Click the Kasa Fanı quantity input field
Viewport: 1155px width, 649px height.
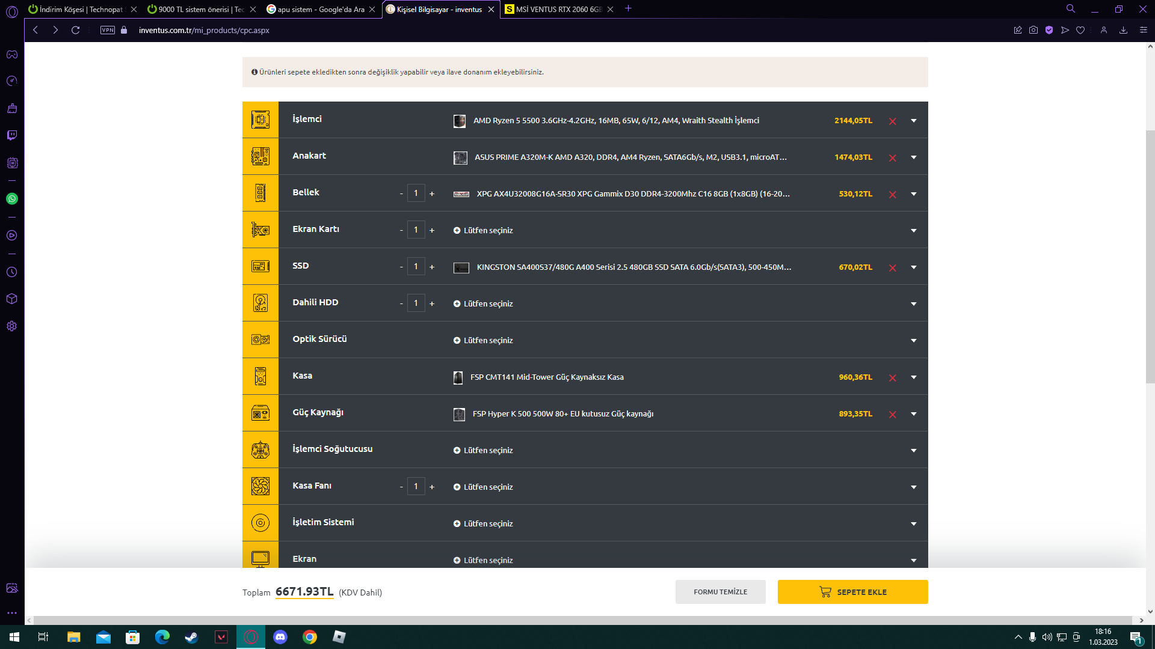coord(416,486)
